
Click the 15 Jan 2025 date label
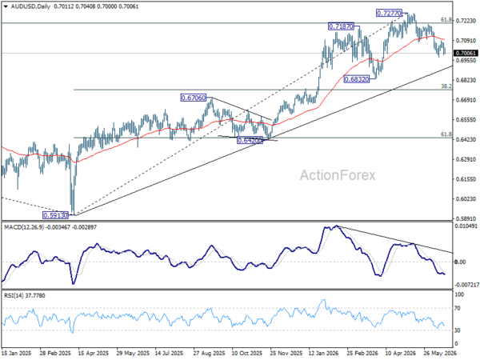16,354
